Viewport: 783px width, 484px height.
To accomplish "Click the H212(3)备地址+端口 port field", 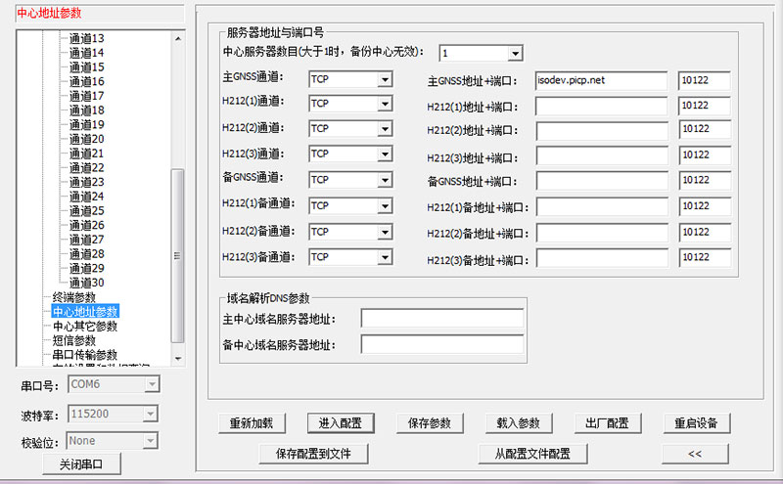I will click(x=705, y=258).
